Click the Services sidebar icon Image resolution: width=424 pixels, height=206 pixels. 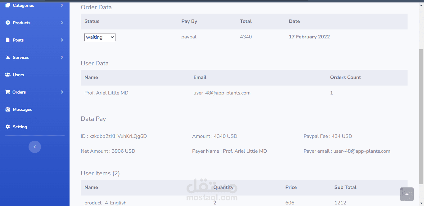click(x=7, y=57)
